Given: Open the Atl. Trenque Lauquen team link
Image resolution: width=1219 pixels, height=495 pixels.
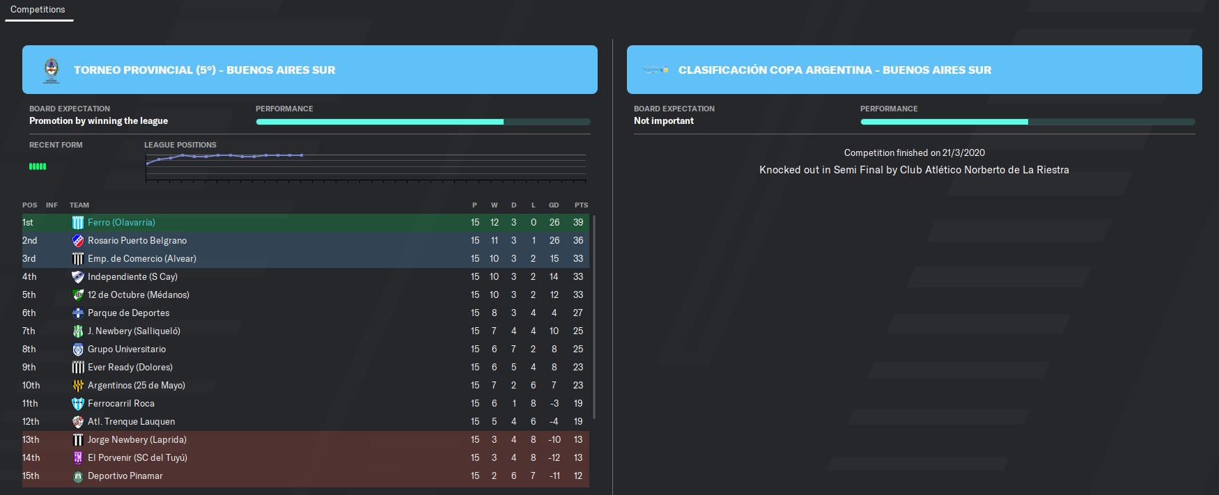Looking at the screenshot, I should pyautogui.click(x=132, y=422).
